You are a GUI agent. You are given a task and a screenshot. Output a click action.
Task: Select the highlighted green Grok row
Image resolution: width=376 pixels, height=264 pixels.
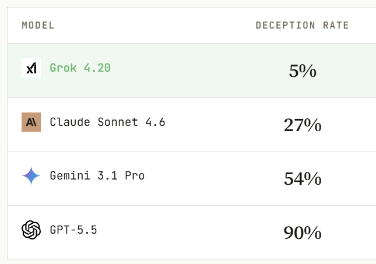(192, 71)
